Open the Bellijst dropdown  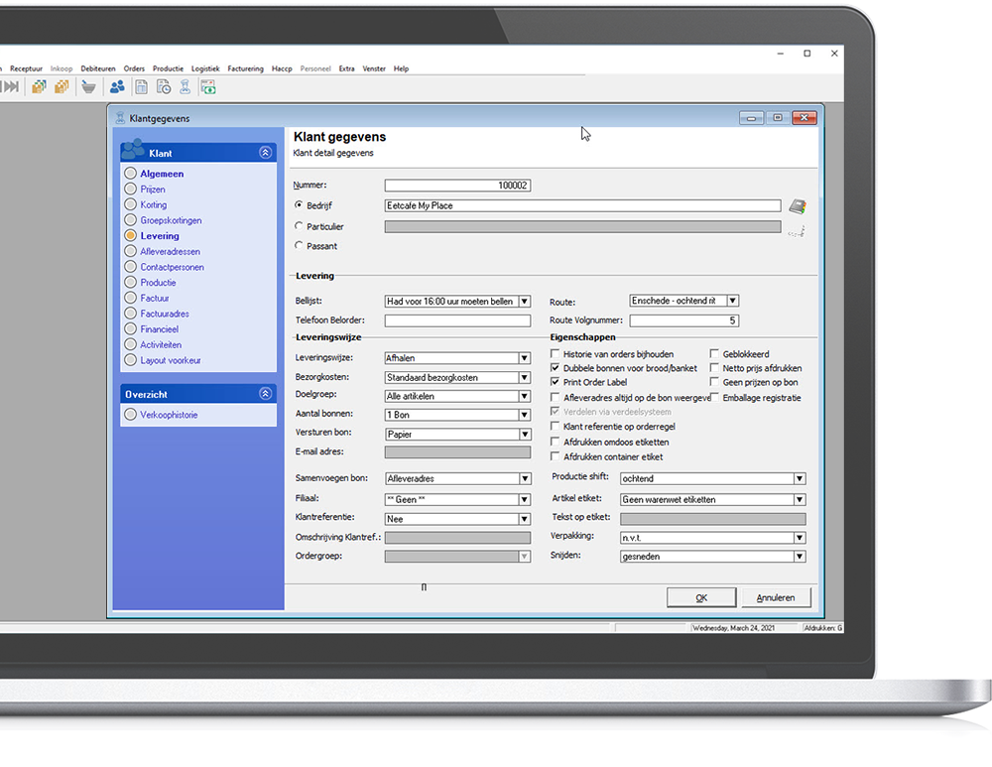[x=525, y=302]
